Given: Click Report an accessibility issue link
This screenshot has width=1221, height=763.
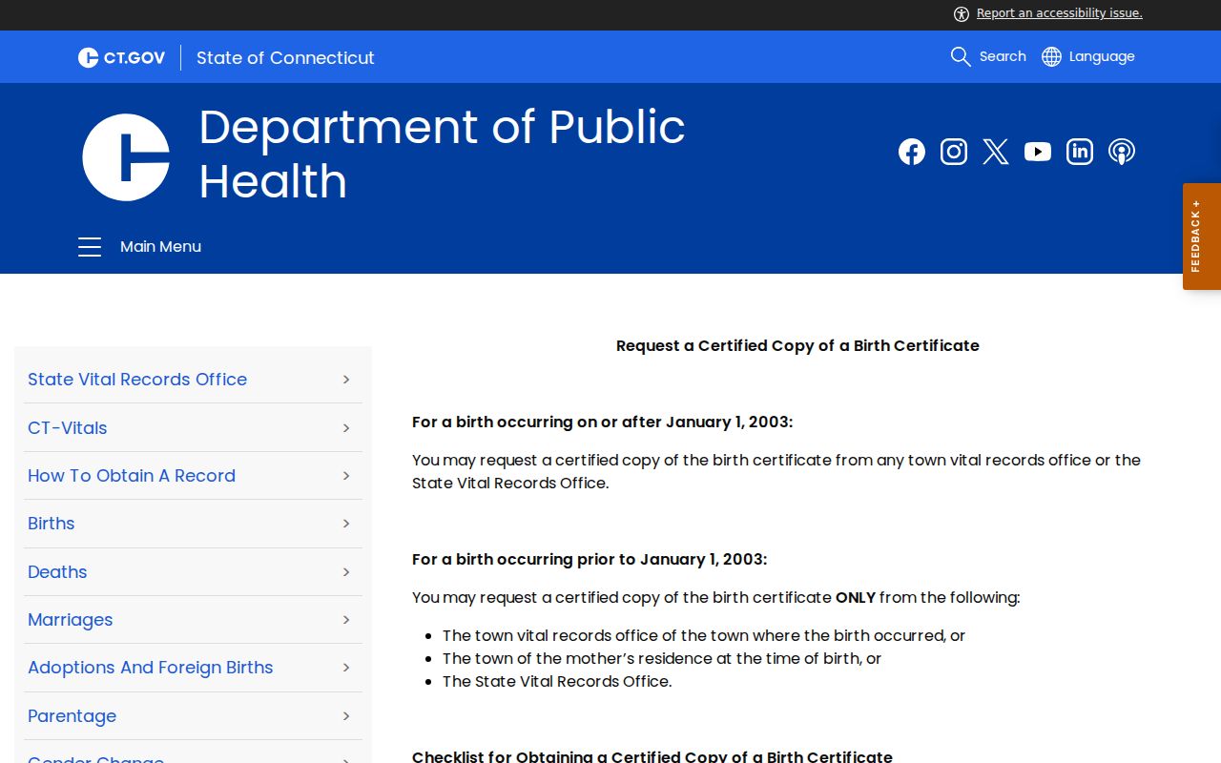Looking at the screenshot, I should (x=1060, y=13).
